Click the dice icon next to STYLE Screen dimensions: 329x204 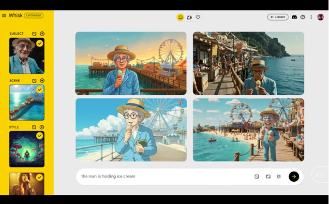click(x=34, y=127)
